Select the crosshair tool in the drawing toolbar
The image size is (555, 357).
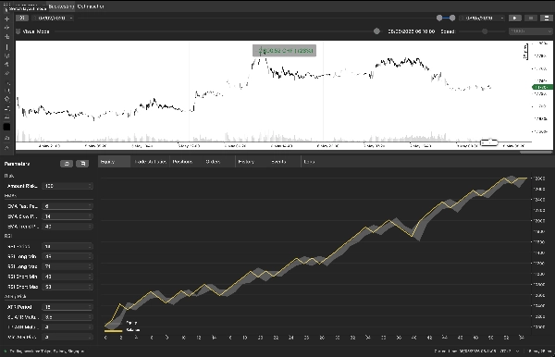pos(6,18)
